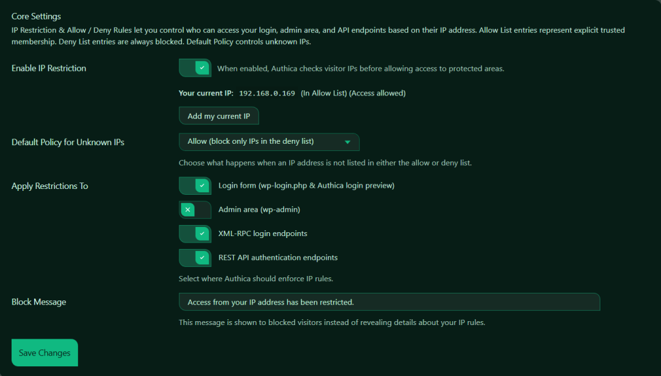Click the "Enable IP Restriction" setting label

pyautogui.click(x=49, y=68)
